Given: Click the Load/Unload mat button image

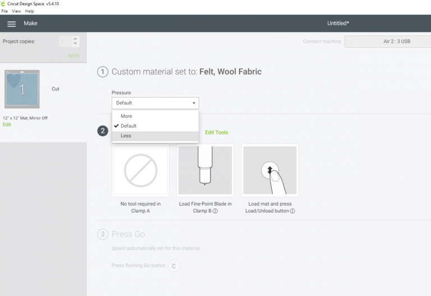Looking at the screenshot, I should (x=270, y=170).
